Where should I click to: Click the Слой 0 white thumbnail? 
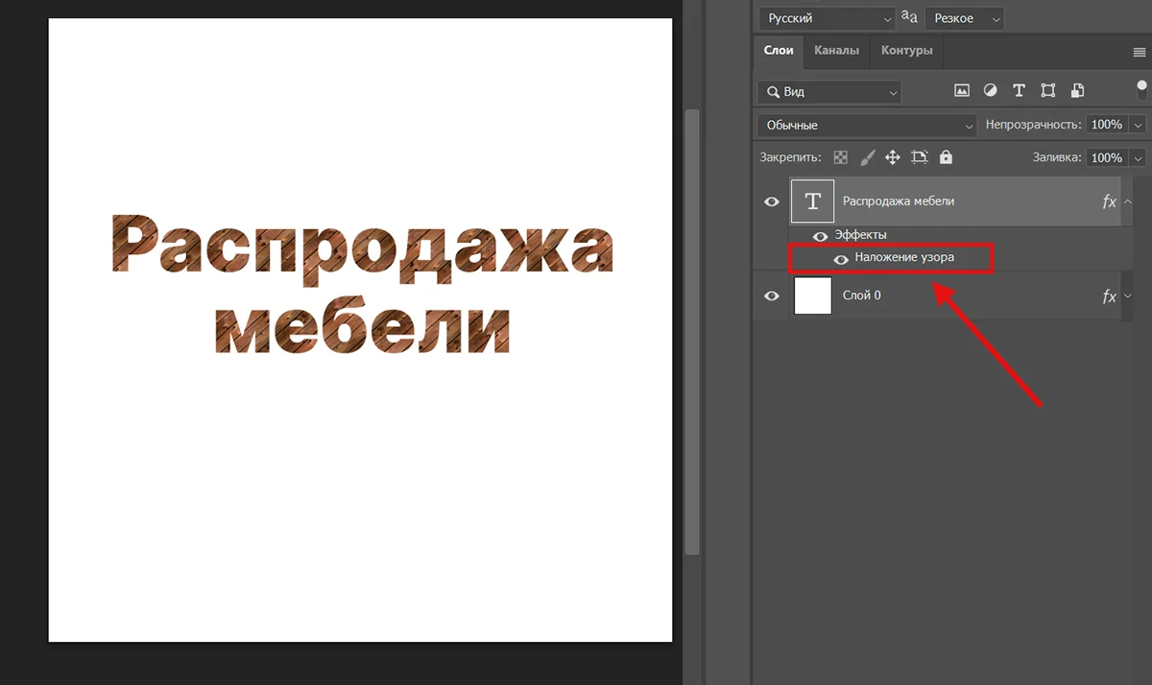coord(813,295)
